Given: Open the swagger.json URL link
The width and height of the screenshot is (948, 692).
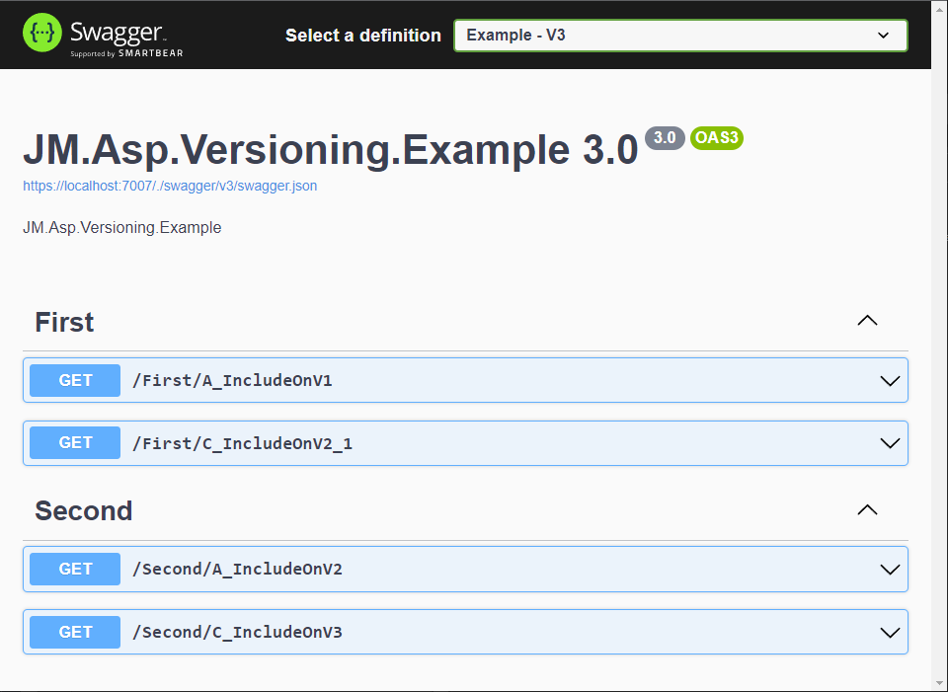Looking at the screenshot, I should pos(170,186).
